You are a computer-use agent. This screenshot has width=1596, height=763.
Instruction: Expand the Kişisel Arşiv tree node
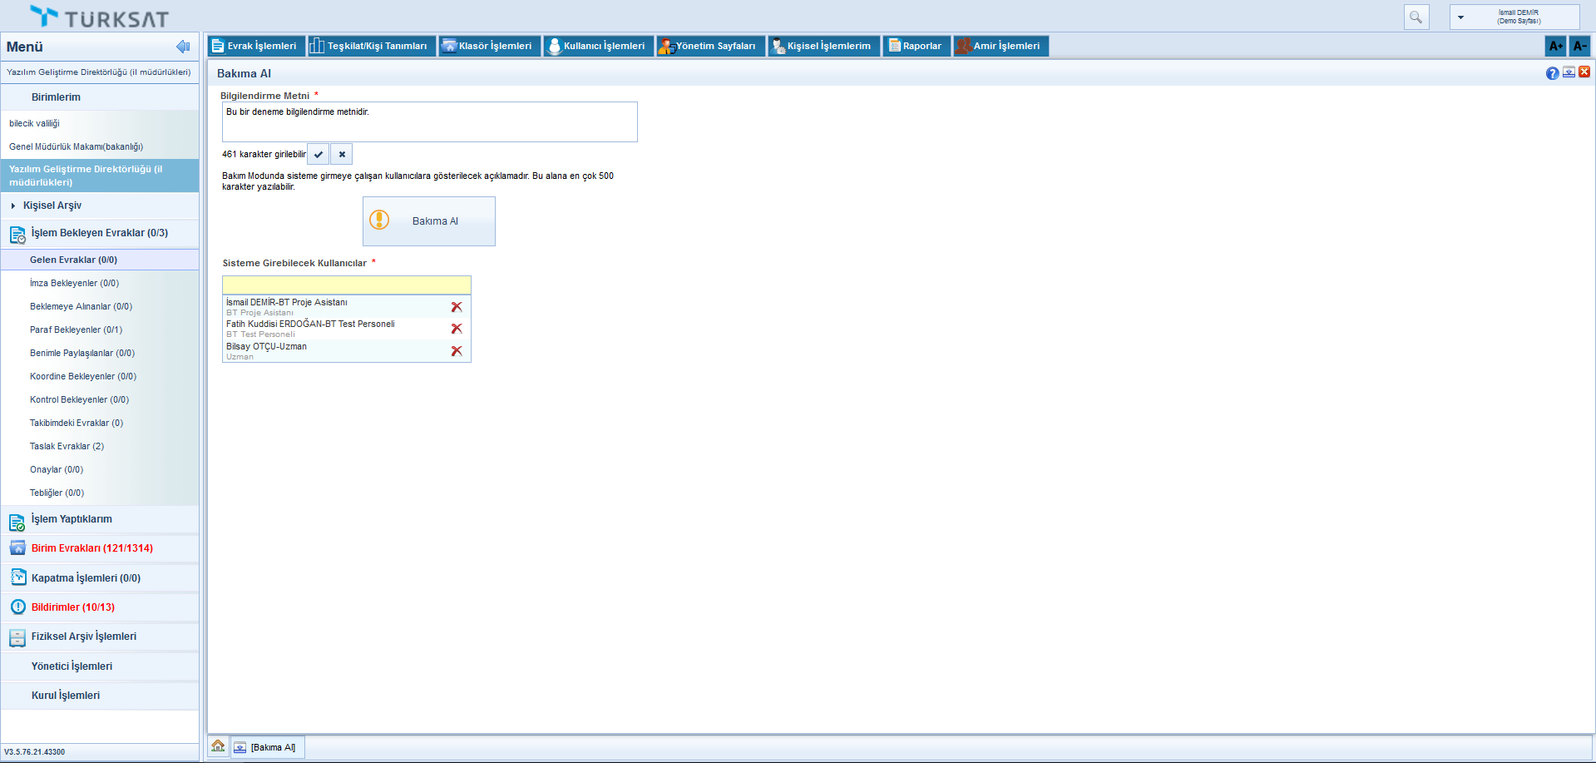click(x=13, y=206)
